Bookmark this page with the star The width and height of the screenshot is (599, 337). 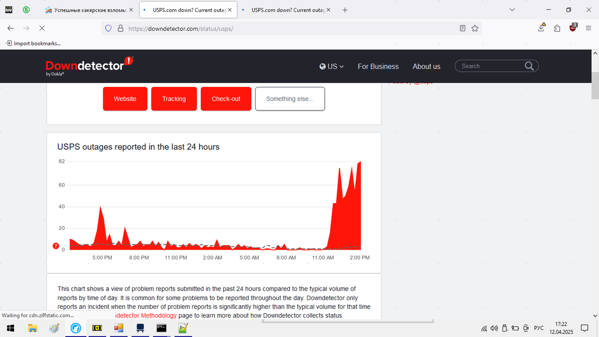pyautogui.click(x=475, y=28)
